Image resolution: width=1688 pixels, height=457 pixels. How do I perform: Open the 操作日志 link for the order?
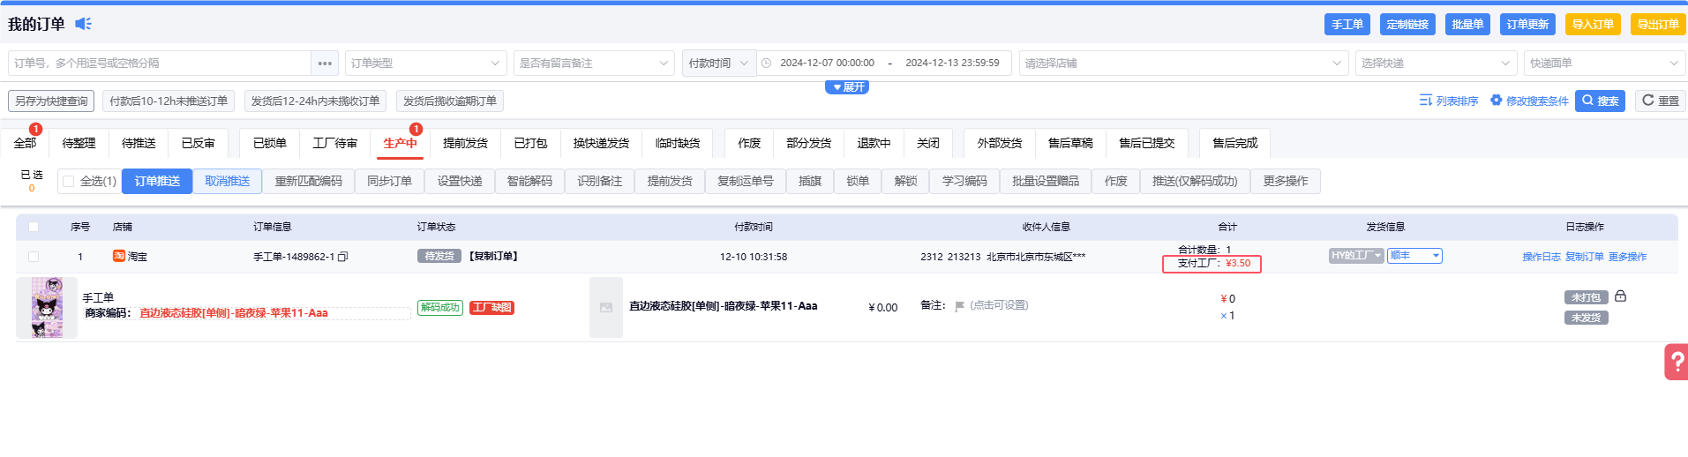[1541, 257]
